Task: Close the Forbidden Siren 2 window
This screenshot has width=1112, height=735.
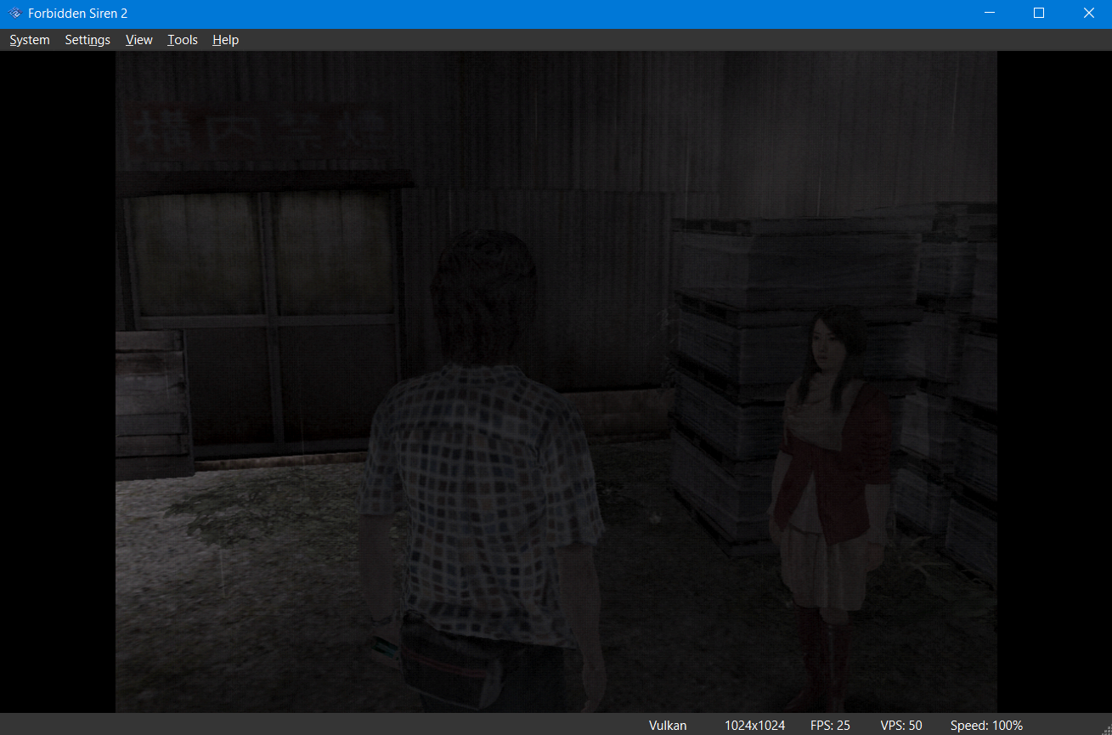Action: (1087, 14)
